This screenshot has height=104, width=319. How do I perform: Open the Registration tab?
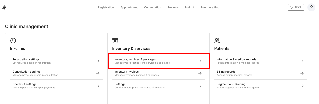point(106,7)
